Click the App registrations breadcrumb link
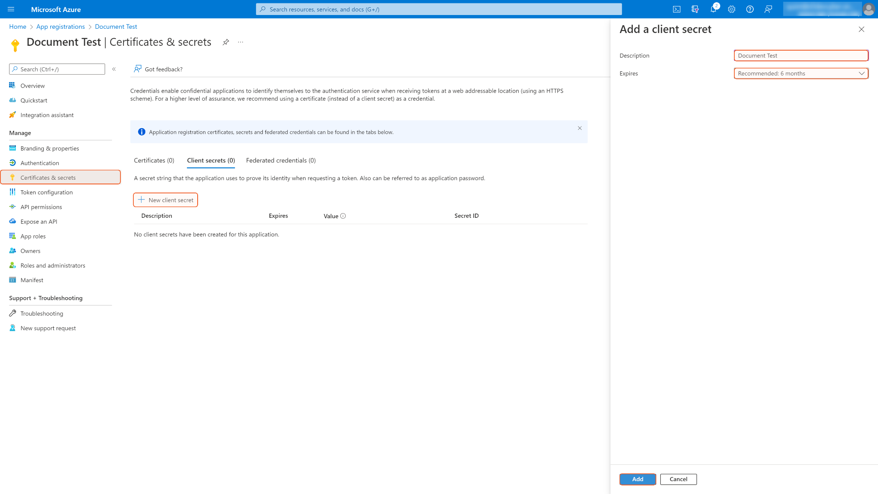The width and height of the screenshot is (878, 494). click(60, 27)
